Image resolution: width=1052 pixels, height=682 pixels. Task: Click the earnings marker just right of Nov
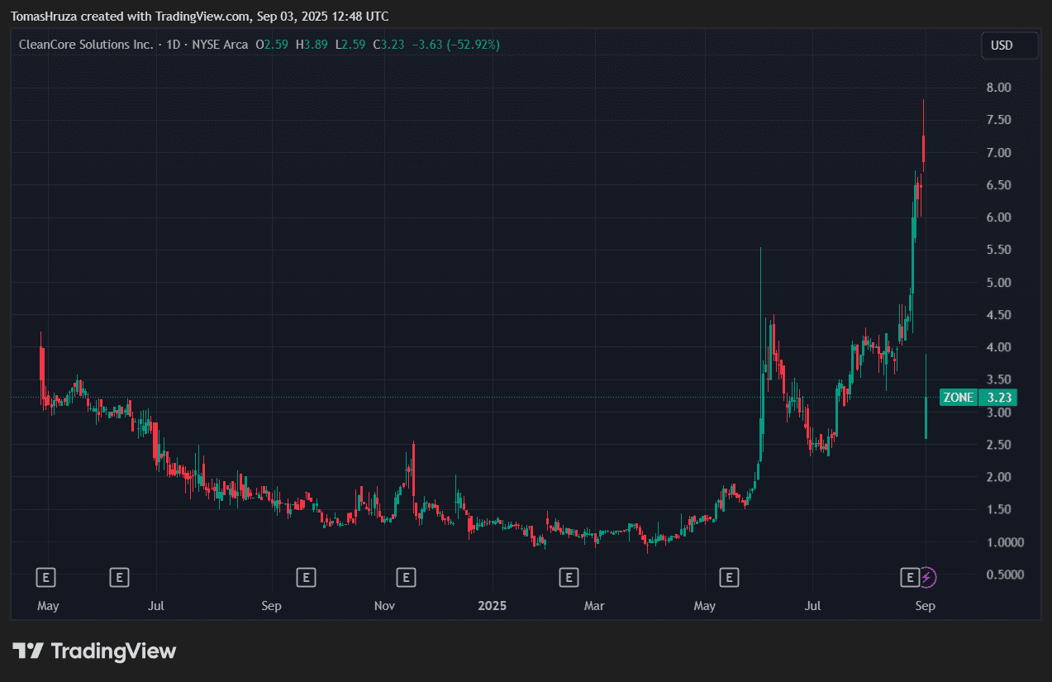pos(405,577)
